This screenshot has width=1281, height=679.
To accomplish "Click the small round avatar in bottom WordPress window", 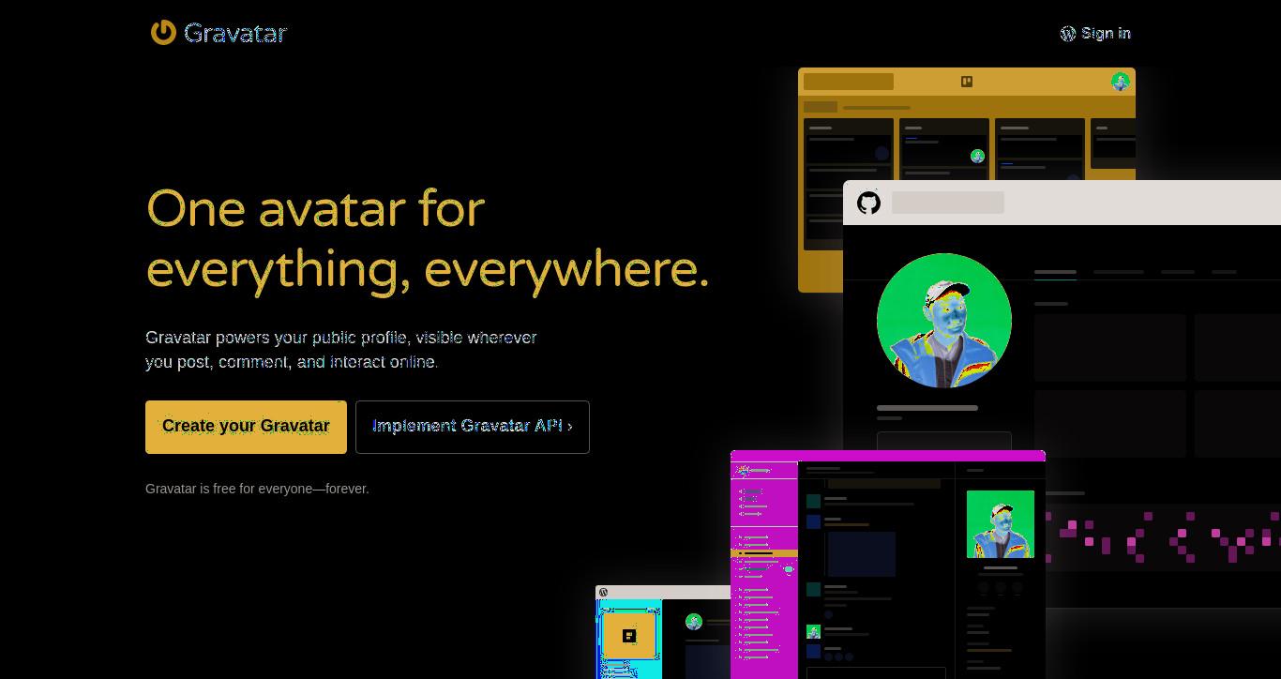I will click(x=694, y=622).
